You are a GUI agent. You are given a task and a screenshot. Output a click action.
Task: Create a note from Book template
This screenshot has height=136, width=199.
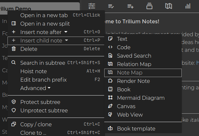pyautogui.click(x=143, y=129)
